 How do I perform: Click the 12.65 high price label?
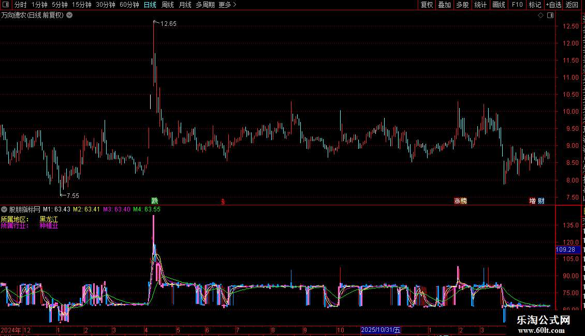[x=168, y=23]
